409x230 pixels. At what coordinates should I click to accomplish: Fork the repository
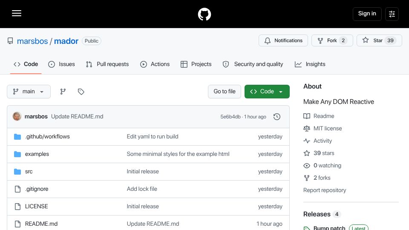(332, 40)
